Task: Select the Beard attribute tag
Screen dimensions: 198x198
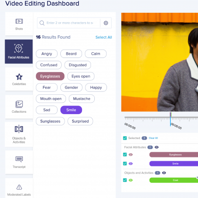Action: coord(71,54)
